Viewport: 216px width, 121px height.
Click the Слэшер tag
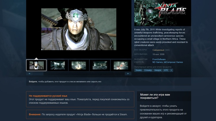coord(148,70)
